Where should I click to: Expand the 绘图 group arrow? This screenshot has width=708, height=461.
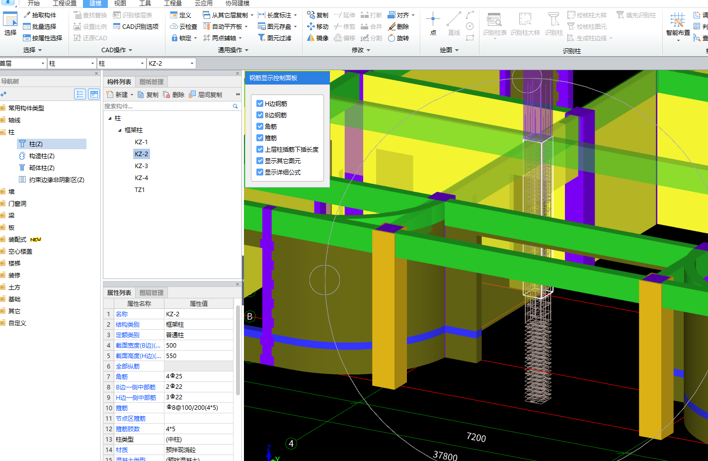[457, 50]
